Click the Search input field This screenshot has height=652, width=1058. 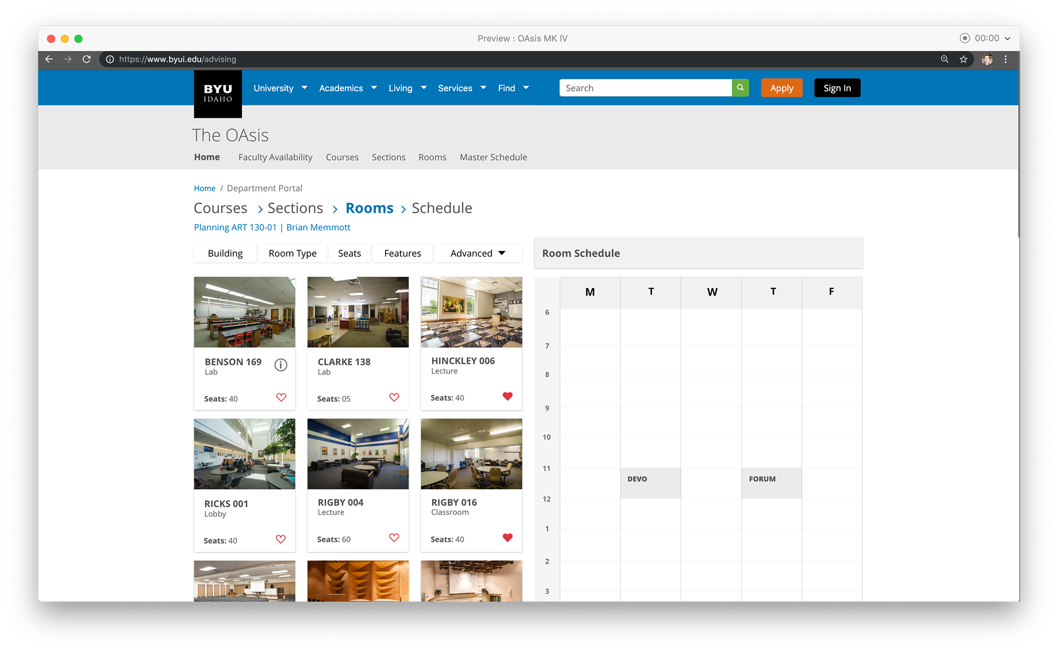pos(645,88)
